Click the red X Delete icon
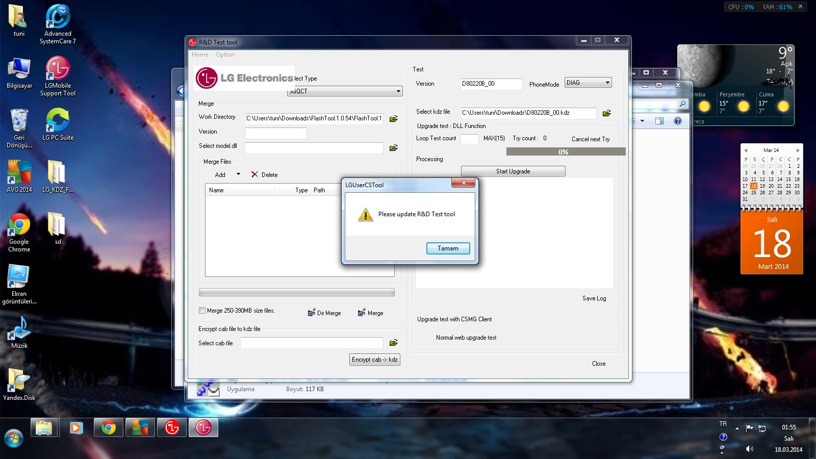Image resolution: width=816 pixels, height=459 pixels. click(x=254, y=174)
